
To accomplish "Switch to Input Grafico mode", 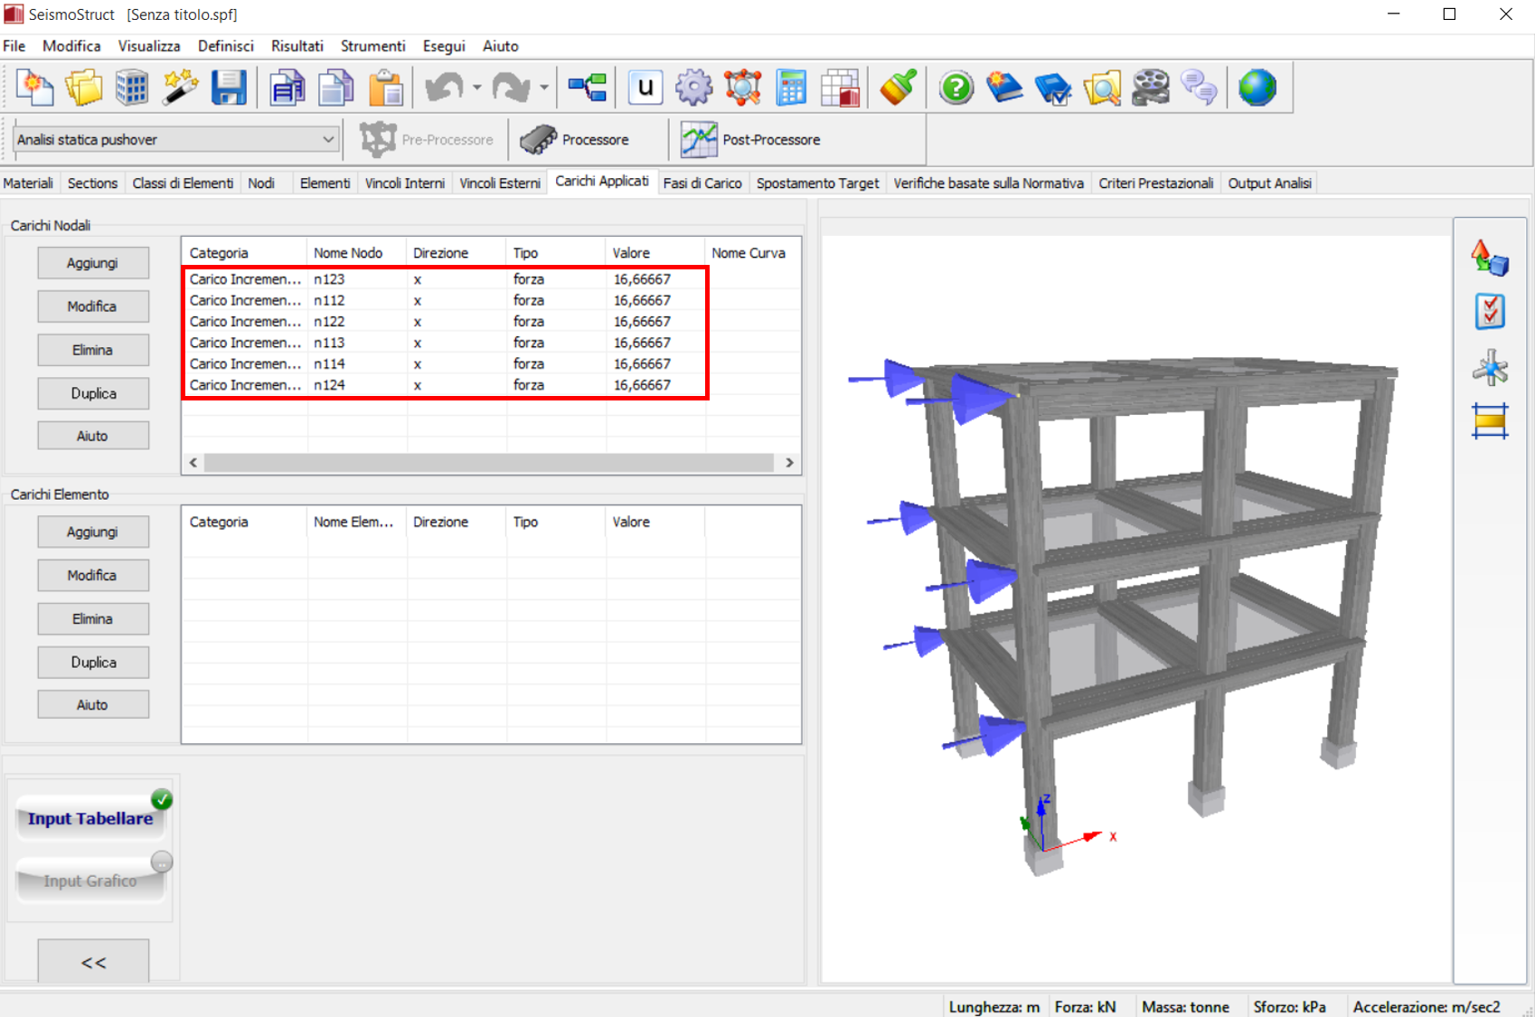I will tap(90, 880).
